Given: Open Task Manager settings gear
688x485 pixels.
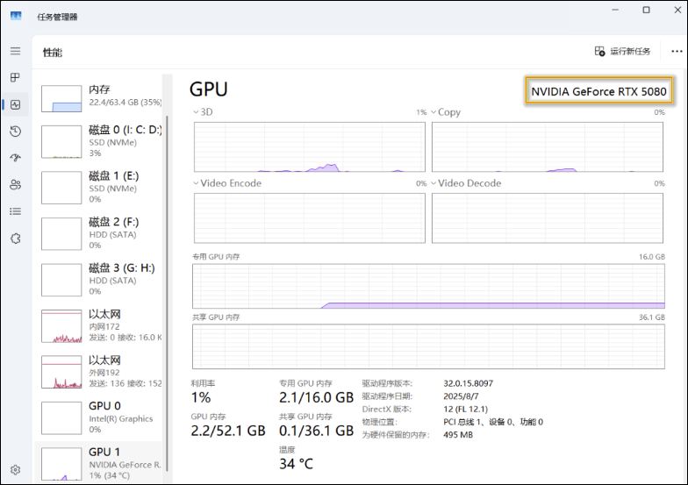Looking at the screenshot, I should pyautogui.click(x=15, y=470).
